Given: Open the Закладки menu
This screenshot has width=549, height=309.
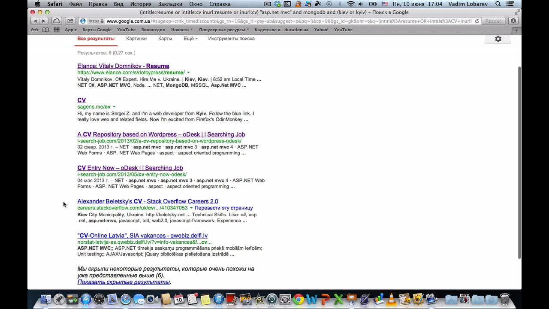Looking at the screenshot, I should coord(170,4).
